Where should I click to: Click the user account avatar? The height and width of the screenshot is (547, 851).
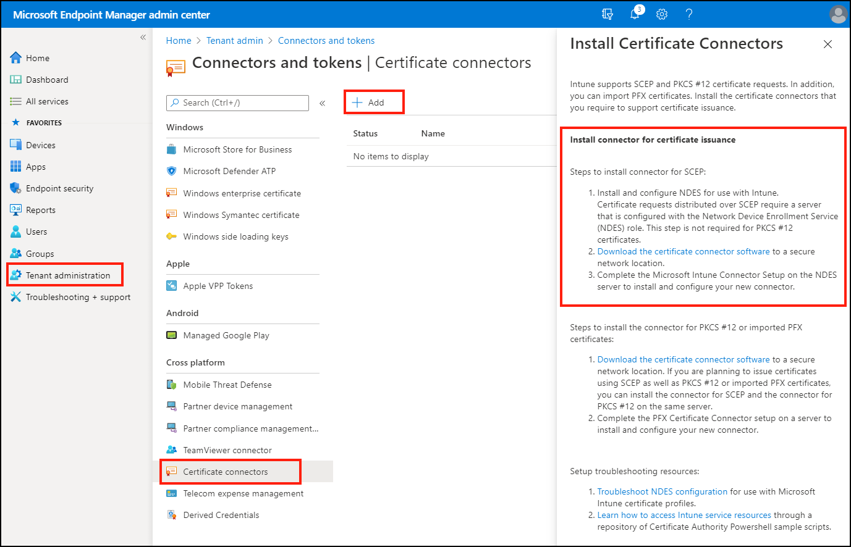click(x=837, y=14)
